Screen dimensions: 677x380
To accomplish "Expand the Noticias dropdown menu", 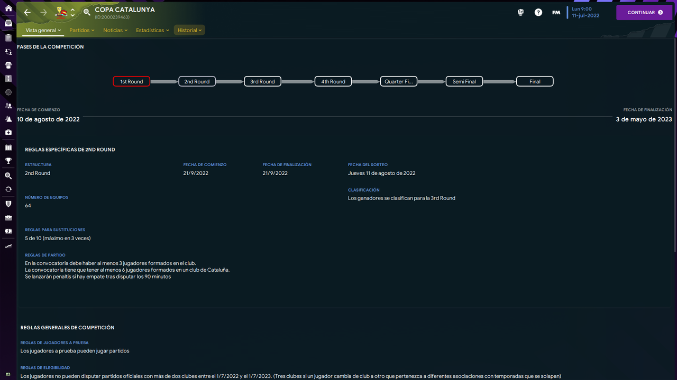I will click(x=115, y=30).
